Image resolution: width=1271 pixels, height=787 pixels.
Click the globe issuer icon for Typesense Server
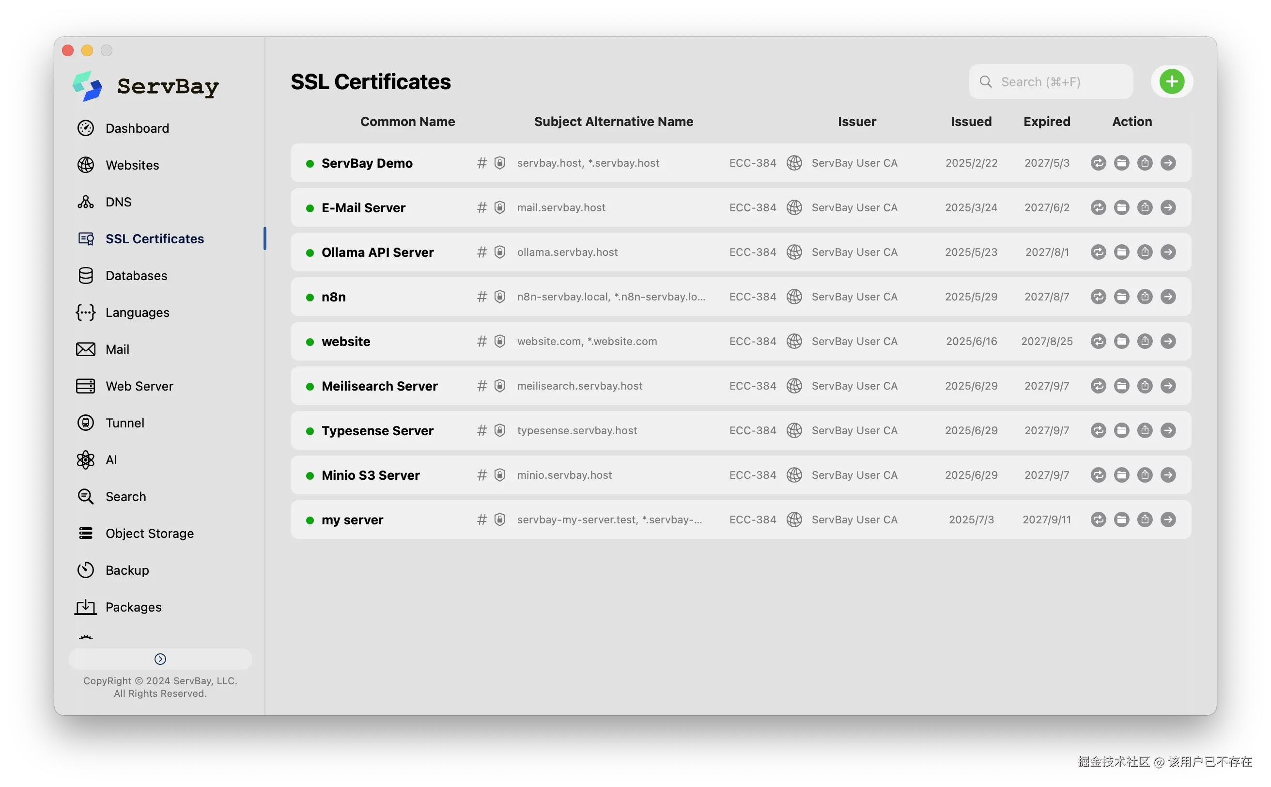pyautogui.click(x=794, y=430)
